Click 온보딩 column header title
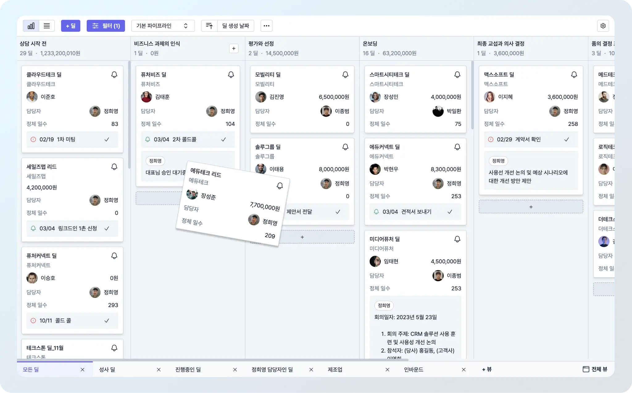This screenshot has height=393, width=632. [x=370, y=44]
